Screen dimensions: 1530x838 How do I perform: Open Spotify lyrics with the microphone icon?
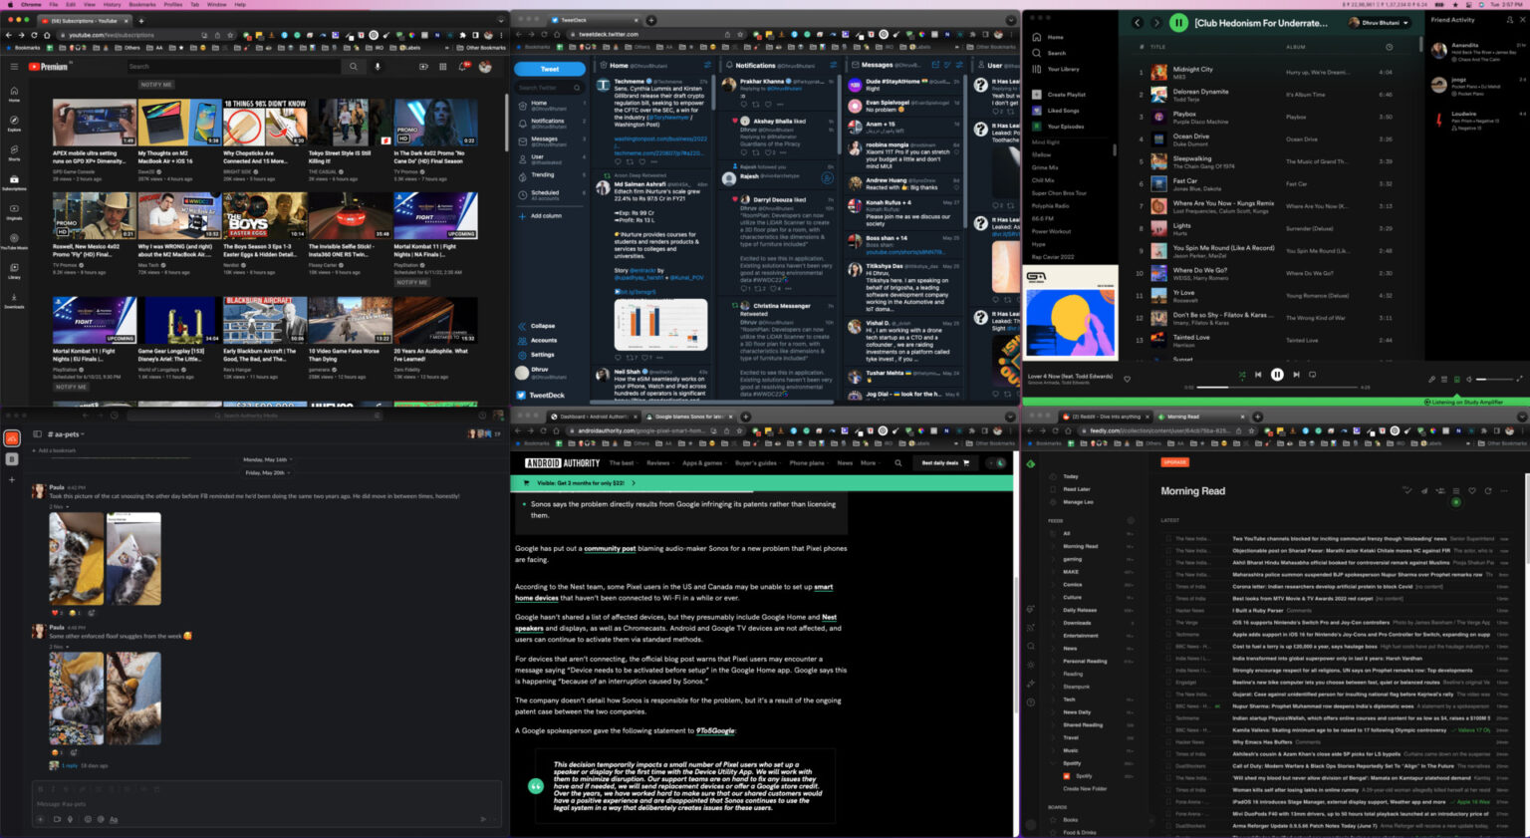point(1432,379)
